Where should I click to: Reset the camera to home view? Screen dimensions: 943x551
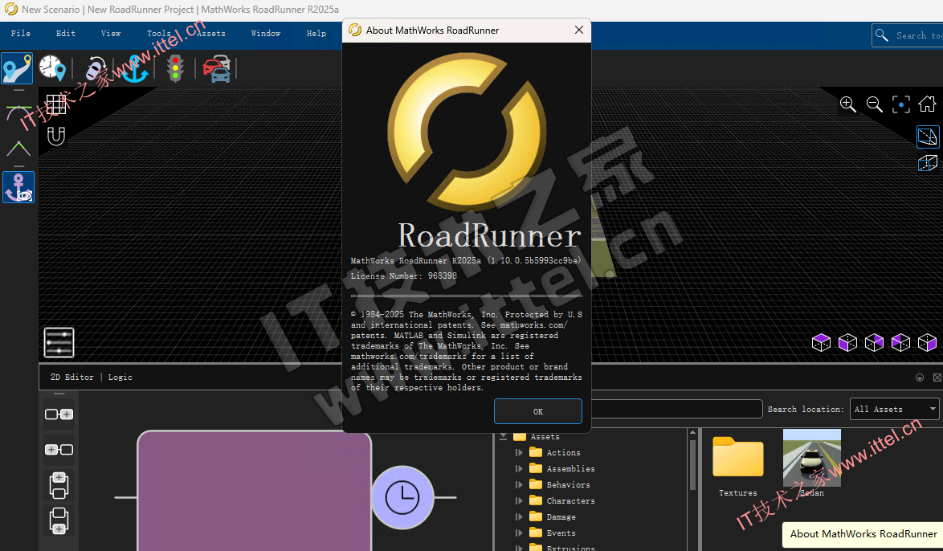click(928, 104)
